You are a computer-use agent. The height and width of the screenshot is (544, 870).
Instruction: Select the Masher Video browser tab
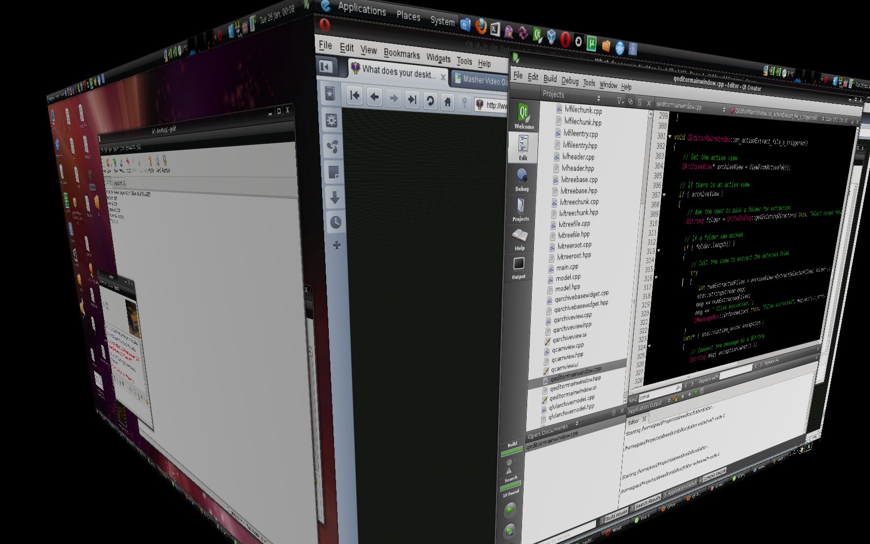pos(481,80)
